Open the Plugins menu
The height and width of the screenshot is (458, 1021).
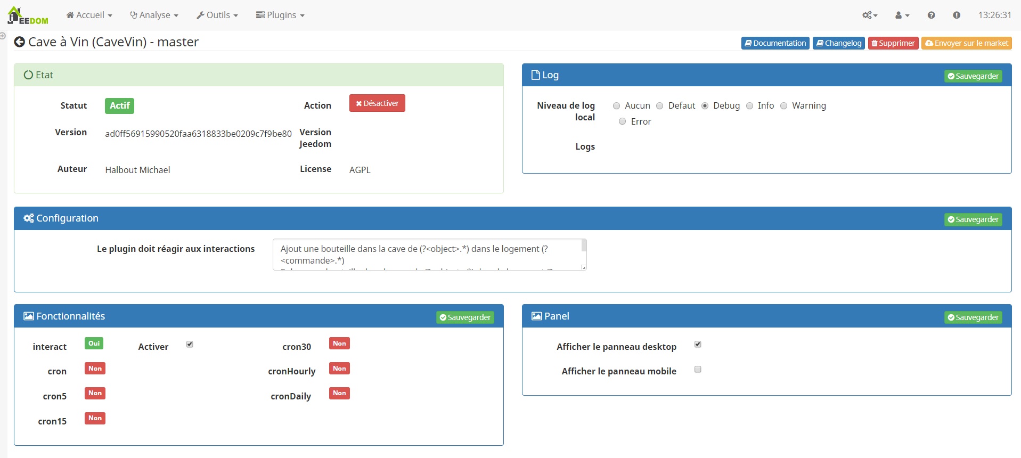[280, 15]
